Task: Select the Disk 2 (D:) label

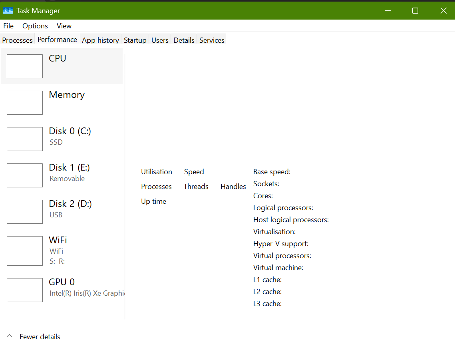Action: click(x=70, y=204)
